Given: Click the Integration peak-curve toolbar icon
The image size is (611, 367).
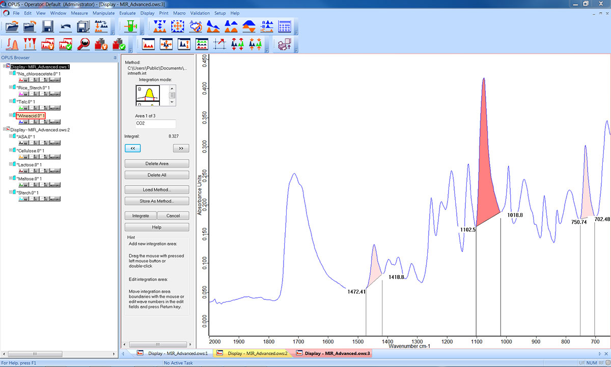Looking at the screenshot, I should pos(13,44).
